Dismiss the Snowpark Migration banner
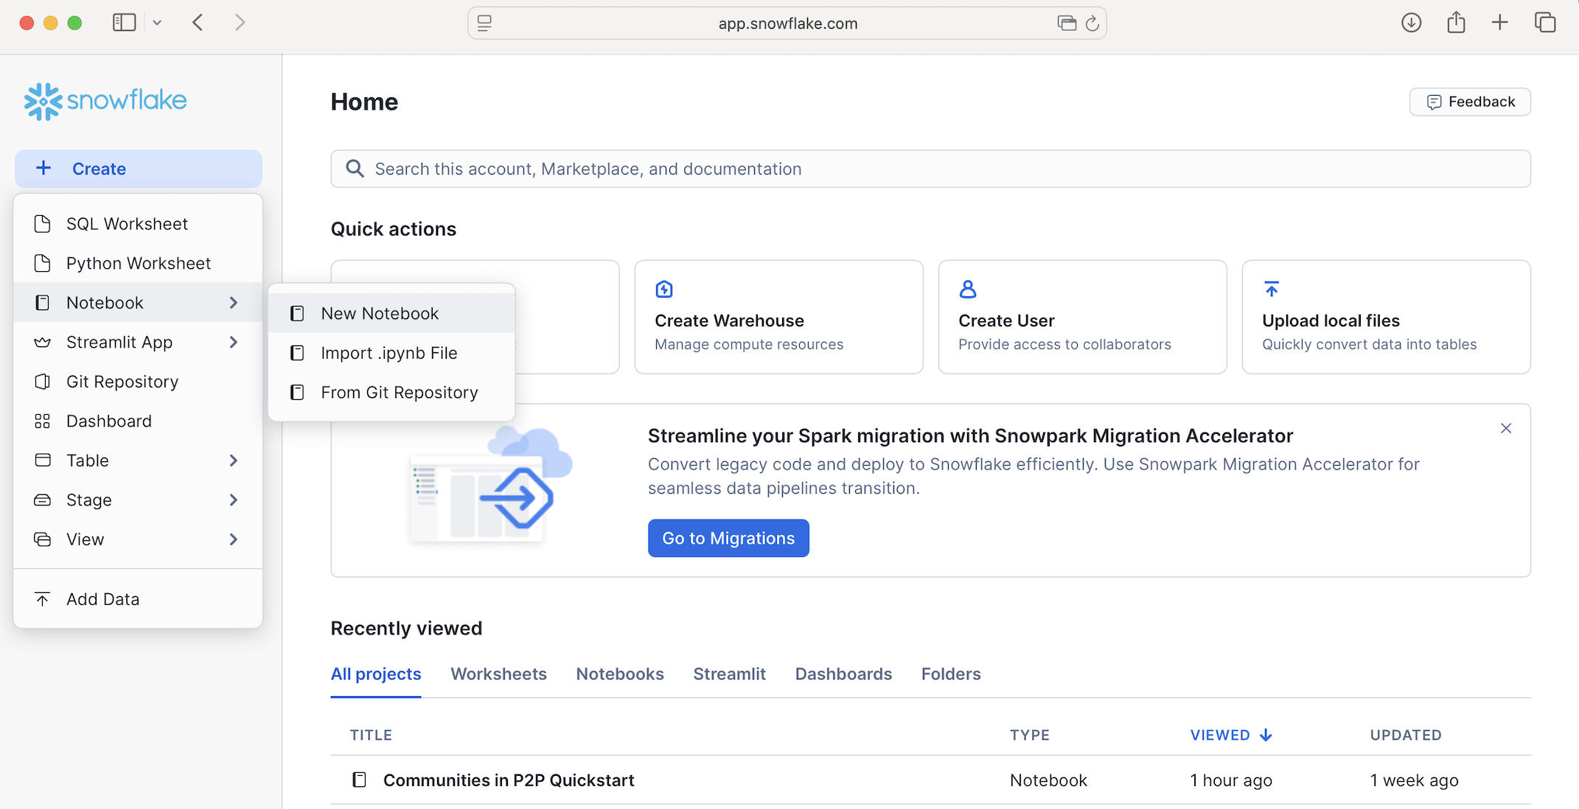 click(1505, 428)
